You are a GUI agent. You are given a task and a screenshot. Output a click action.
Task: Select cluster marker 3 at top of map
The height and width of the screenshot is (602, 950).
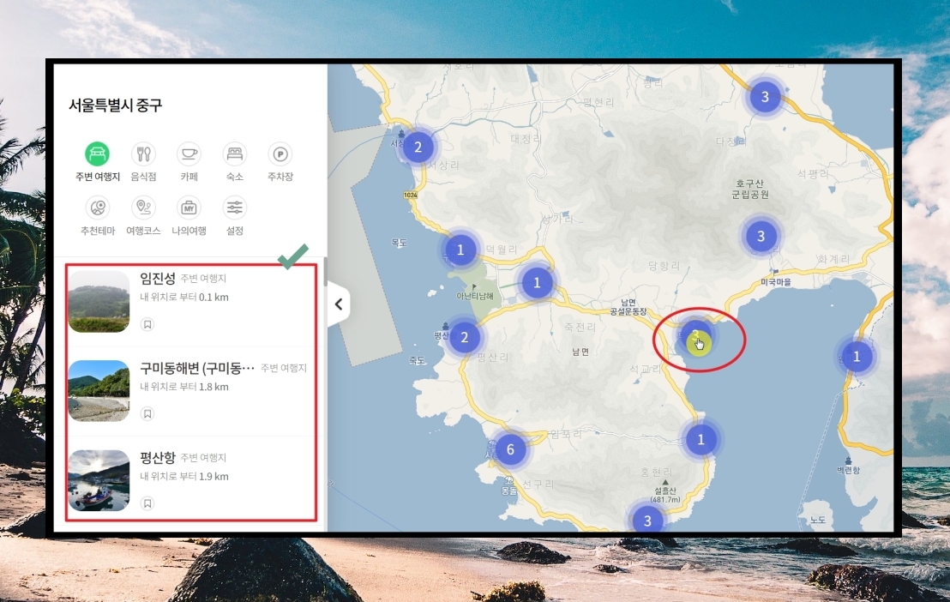tap(765, 96)
